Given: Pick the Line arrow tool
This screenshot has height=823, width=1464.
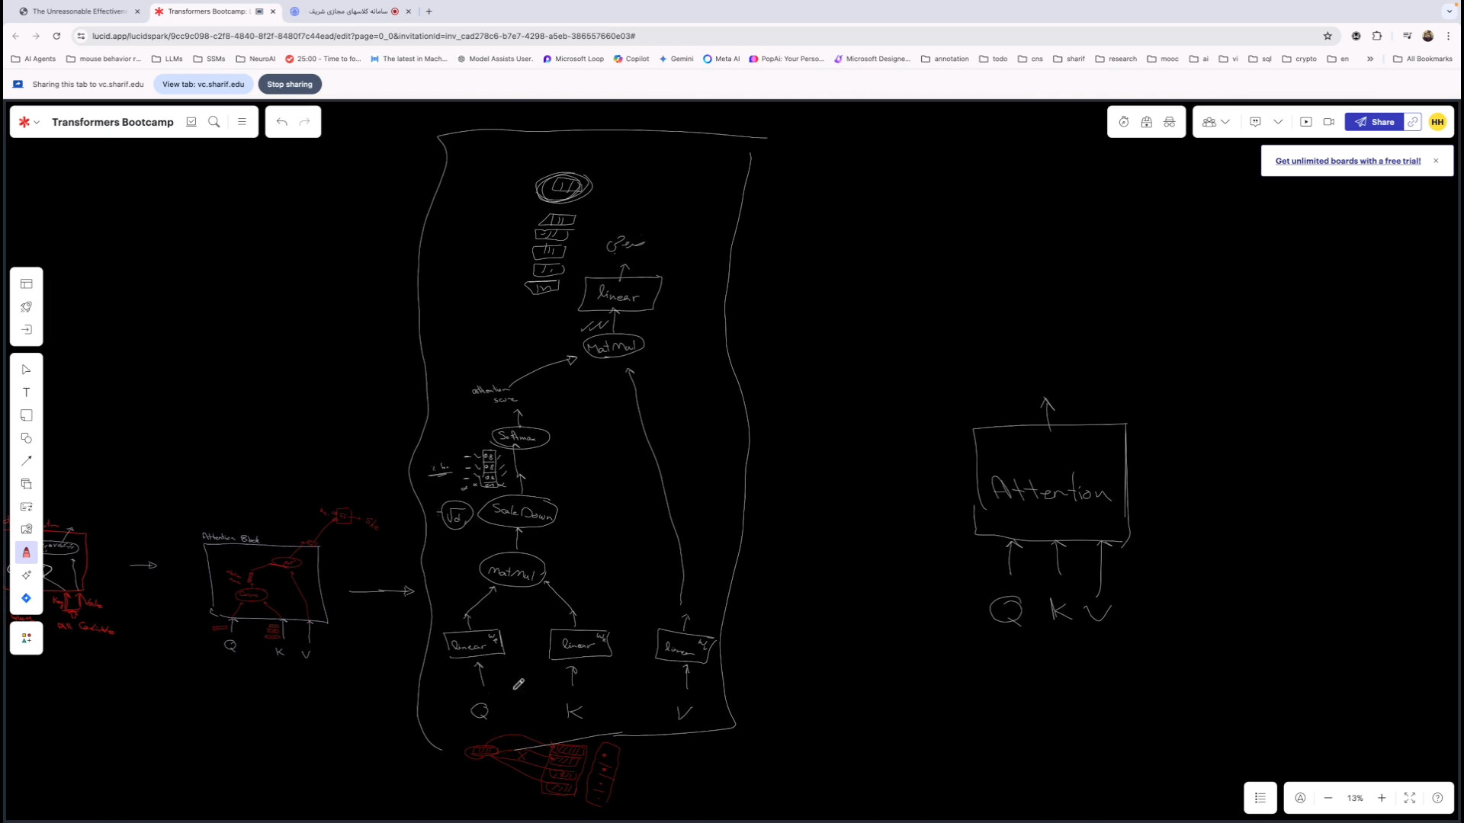Looking at the screenshot, I should [26, 461].
